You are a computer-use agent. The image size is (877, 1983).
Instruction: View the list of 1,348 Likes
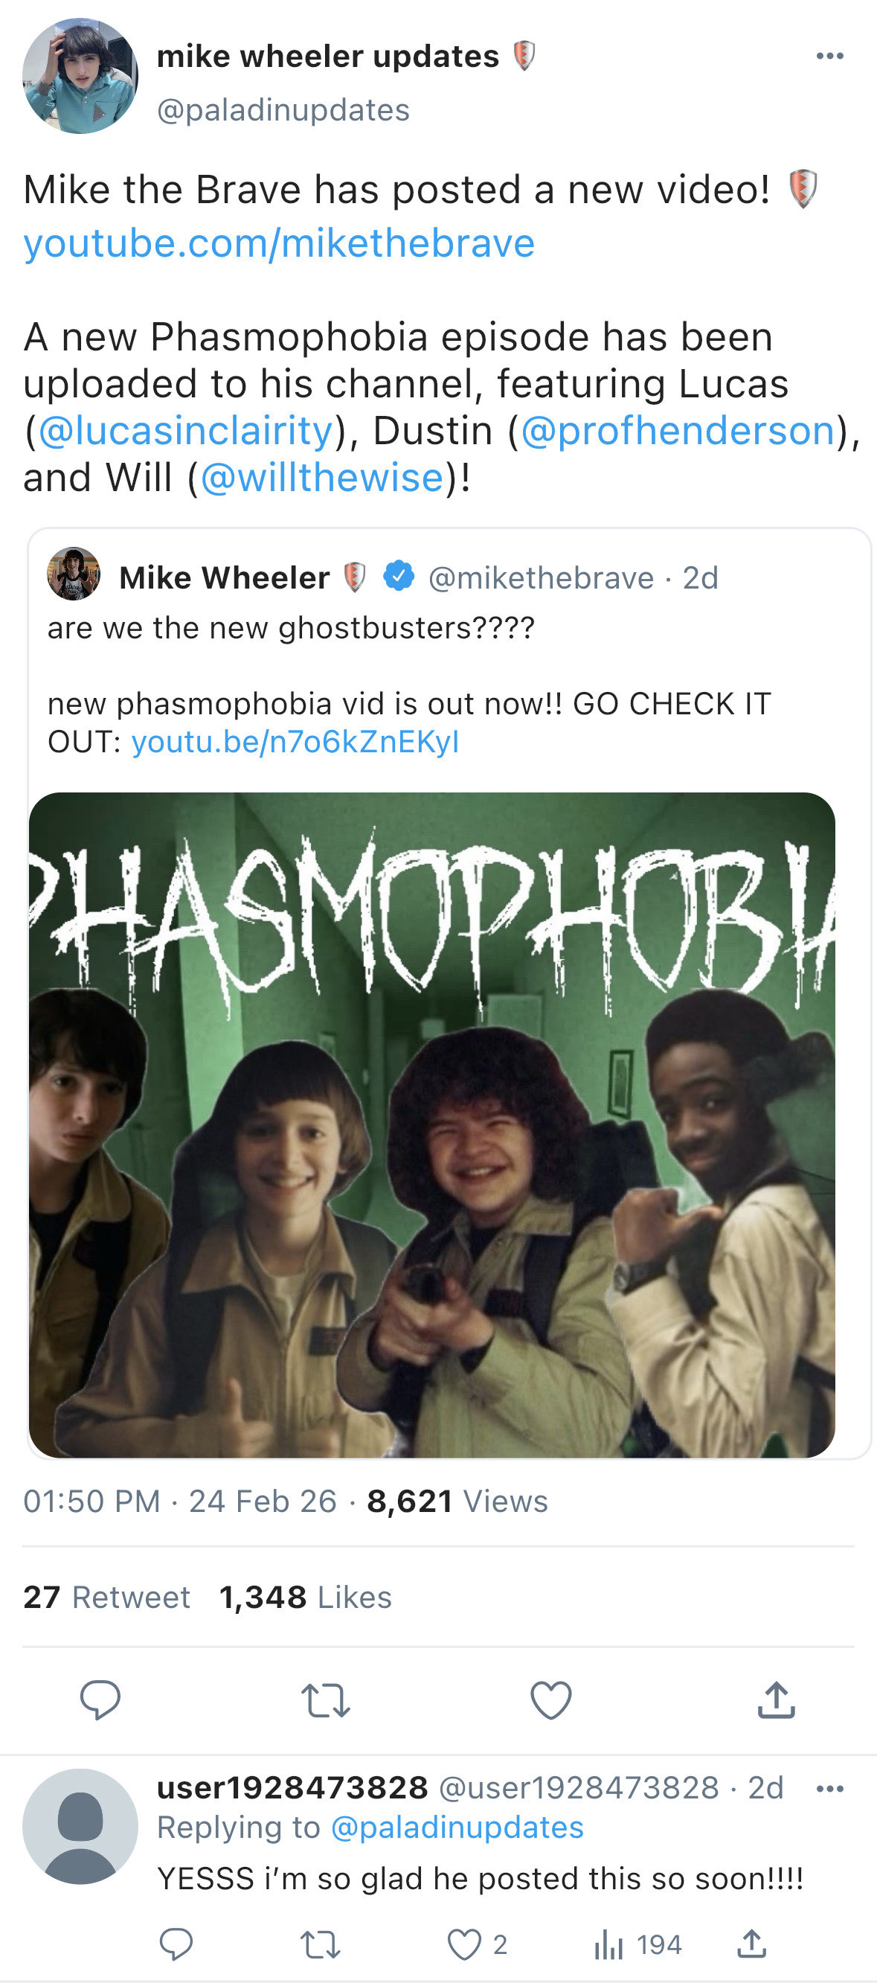[x=306, y=1598]
